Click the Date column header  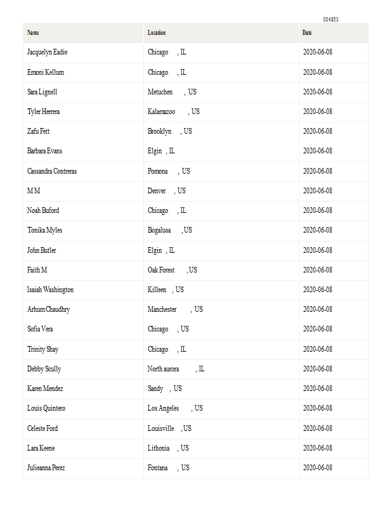tap(307, 33)
